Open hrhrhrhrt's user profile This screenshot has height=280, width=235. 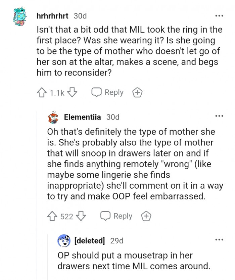click(51, 16)
